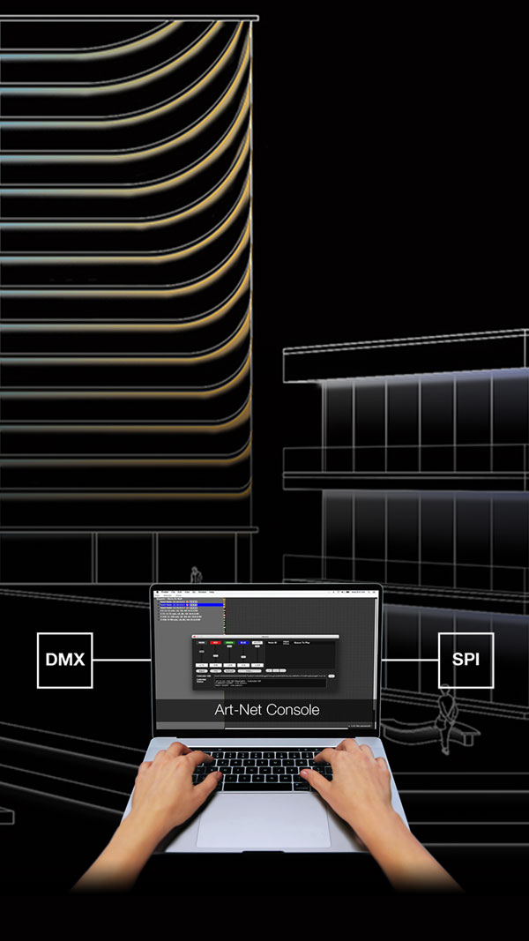Click the SPI box icon
This screenshot has width=529, height=941.
point(466,660)
